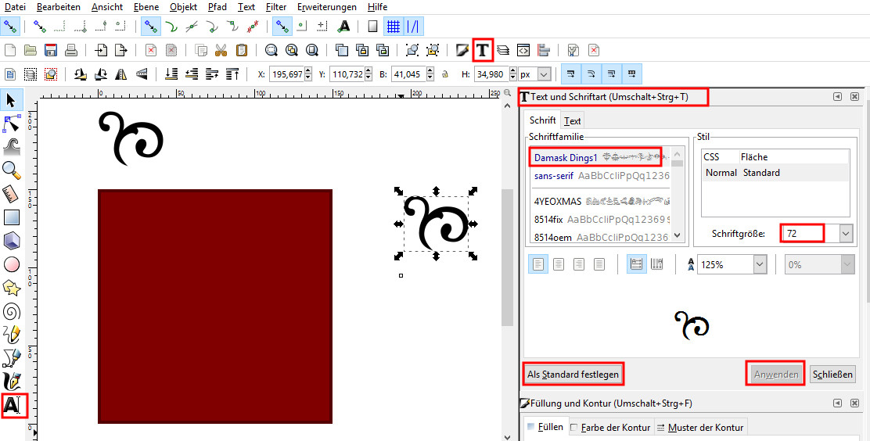Flip the selection horizontally
This screenshot has height=441, width=870.
pos(121,73)
